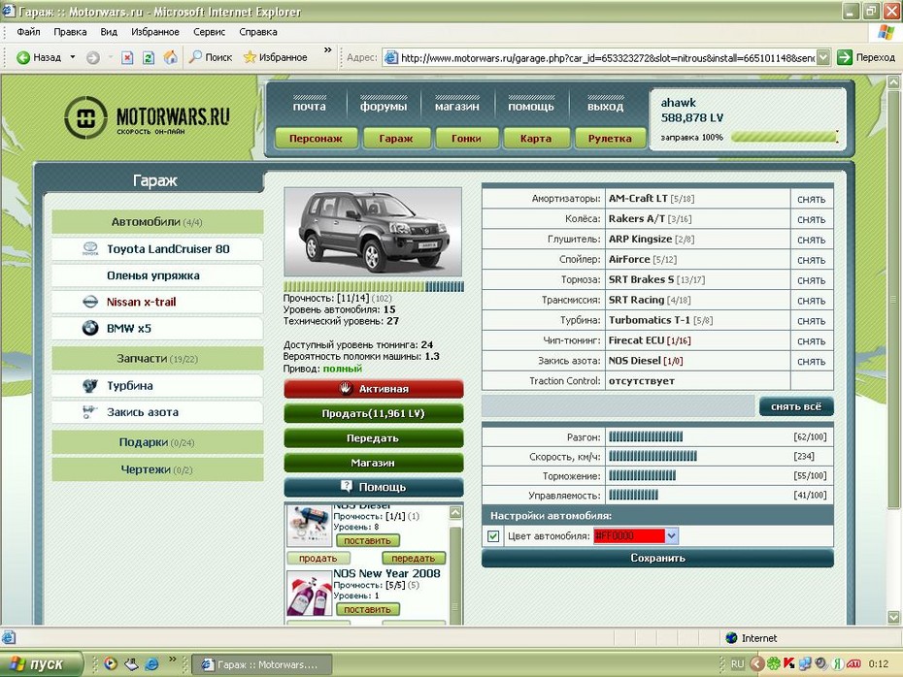Expand the Запчасти section header
Screen dimensions: 903x677
pyautogui.click(x=158, y=359)
